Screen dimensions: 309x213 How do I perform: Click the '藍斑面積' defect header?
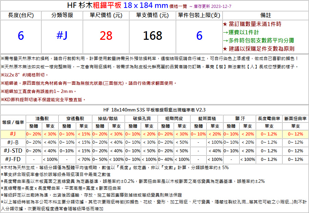click(207, 119)
